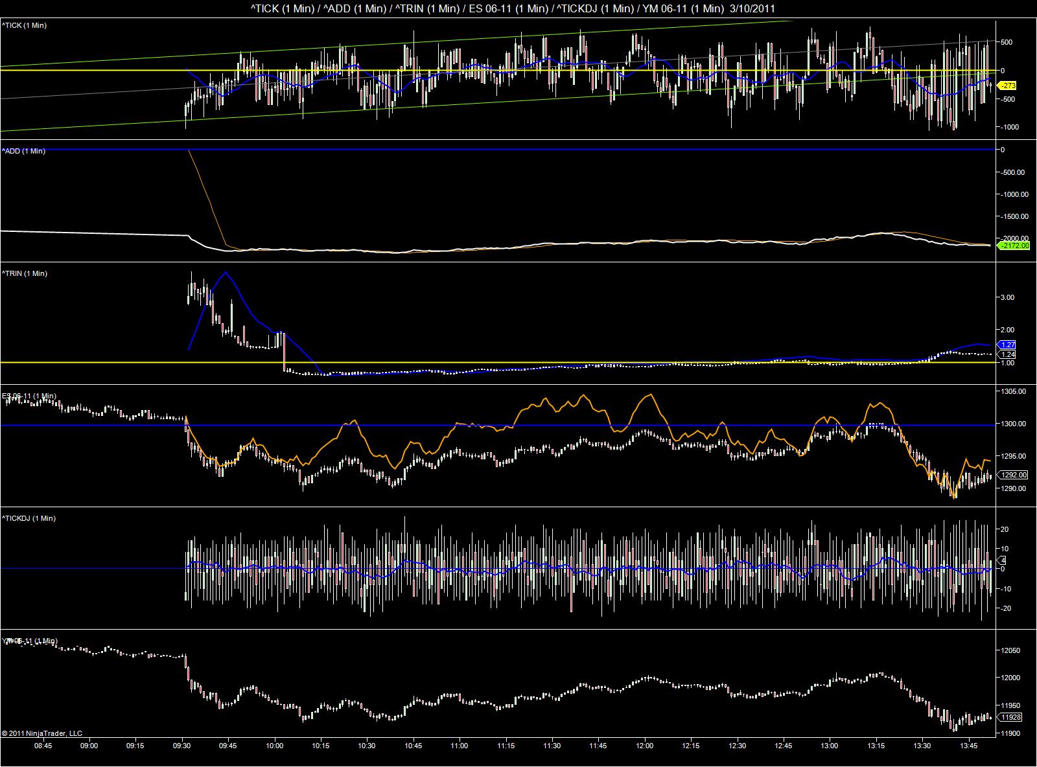Click the 10:15 time axis label
Image resolution: width=1037 pixels, height=767 pixels.
[321, 746]
